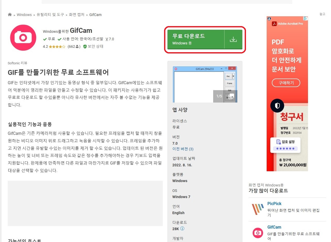The width and height of the screenshot is (331, 242).
Task: Click the Softonic 리뷰 label
Action: coord(17,63)
